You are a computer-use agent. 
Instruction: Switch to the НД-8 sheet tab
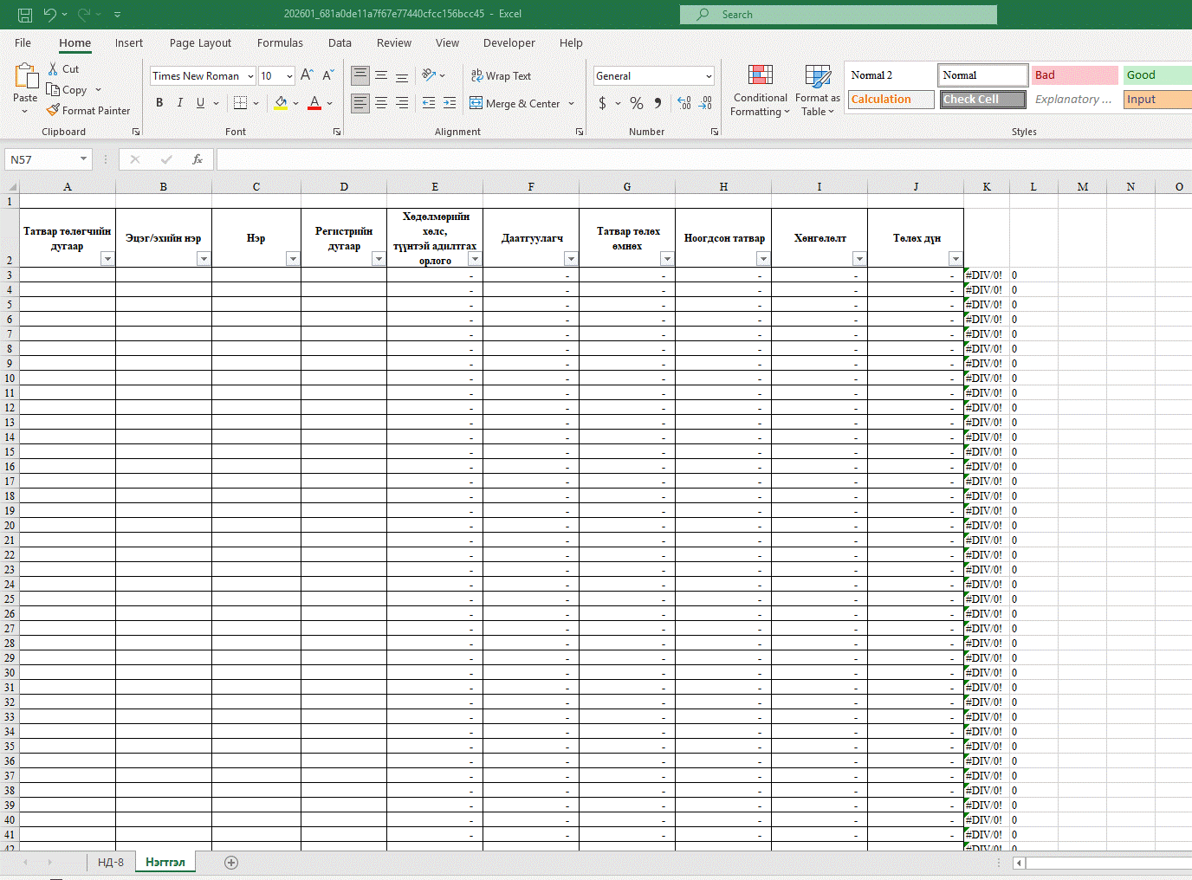tap(111, 863)
